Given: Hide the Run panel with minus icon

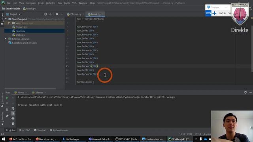Looking at the screenshot, I should point(251,92).
